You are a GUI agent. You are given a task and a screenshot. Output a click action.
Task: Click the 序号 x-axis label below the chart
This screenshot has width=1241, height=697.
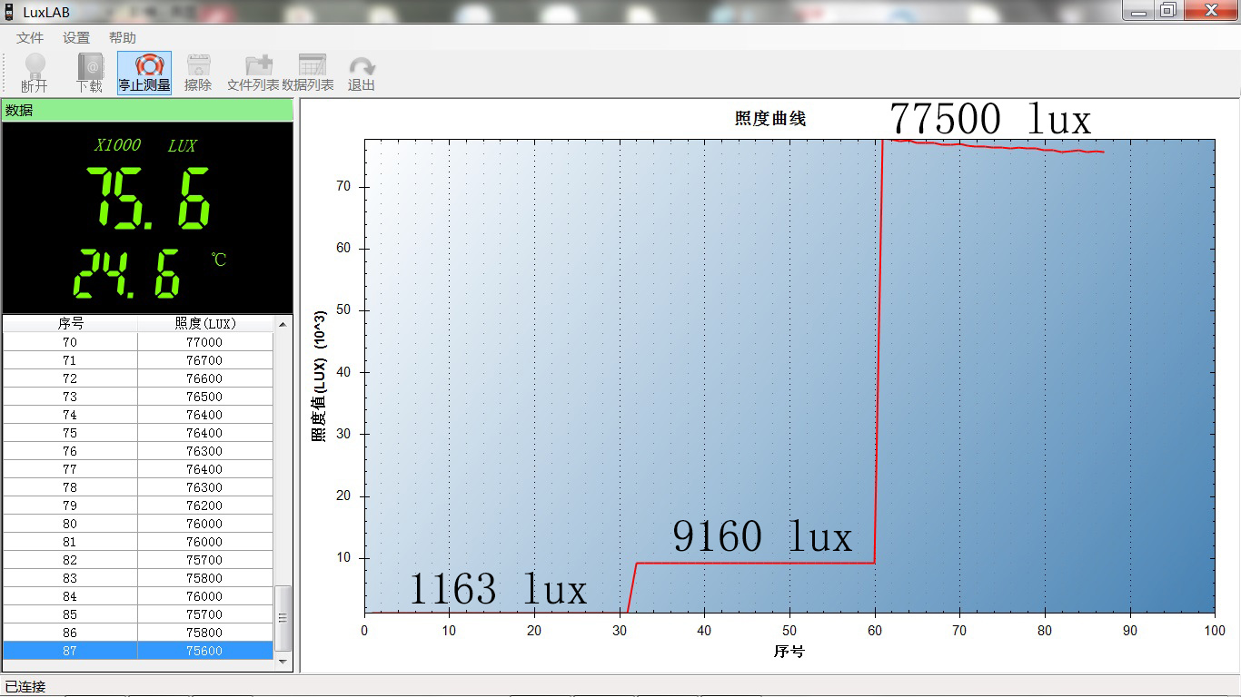point(789,651)
